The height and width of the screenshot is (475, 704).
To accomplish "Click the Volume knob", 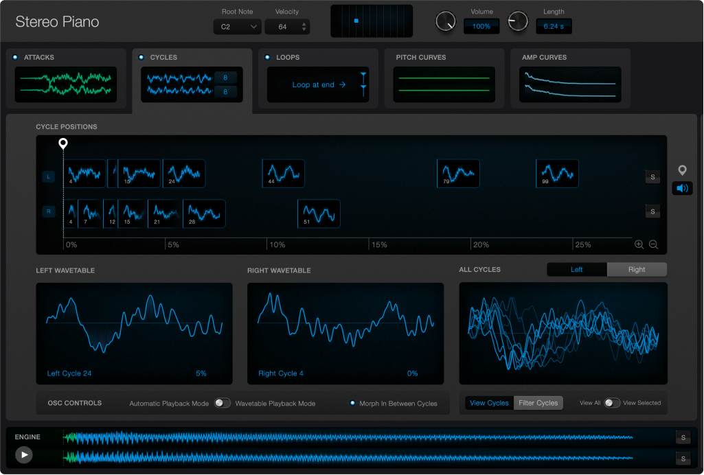I will click(x=446, y=22).
